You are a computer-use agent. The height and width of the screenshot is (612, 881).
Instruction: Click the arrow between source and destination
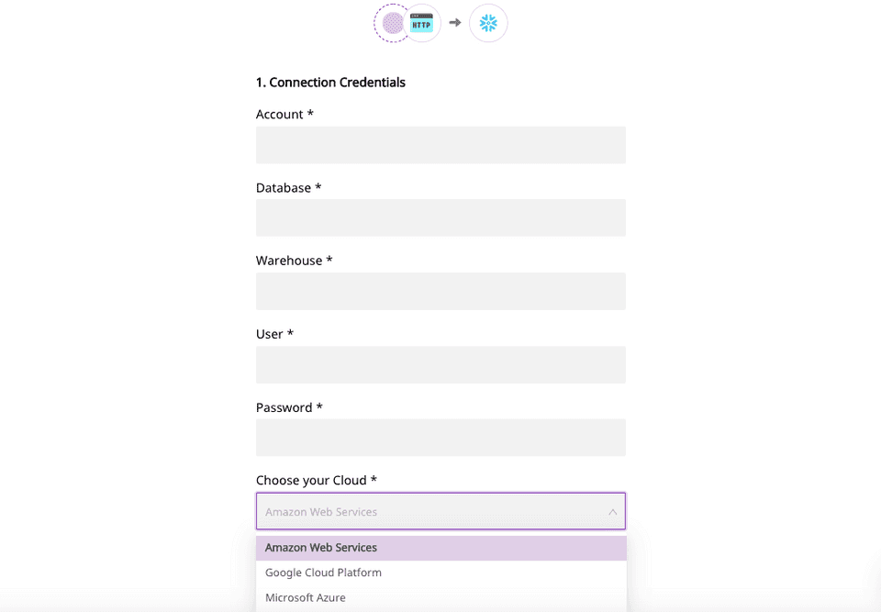[455, 23]
